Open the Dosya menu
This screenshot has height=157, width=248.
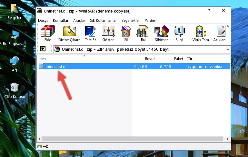pyautogui.click(x=43, y=21)
